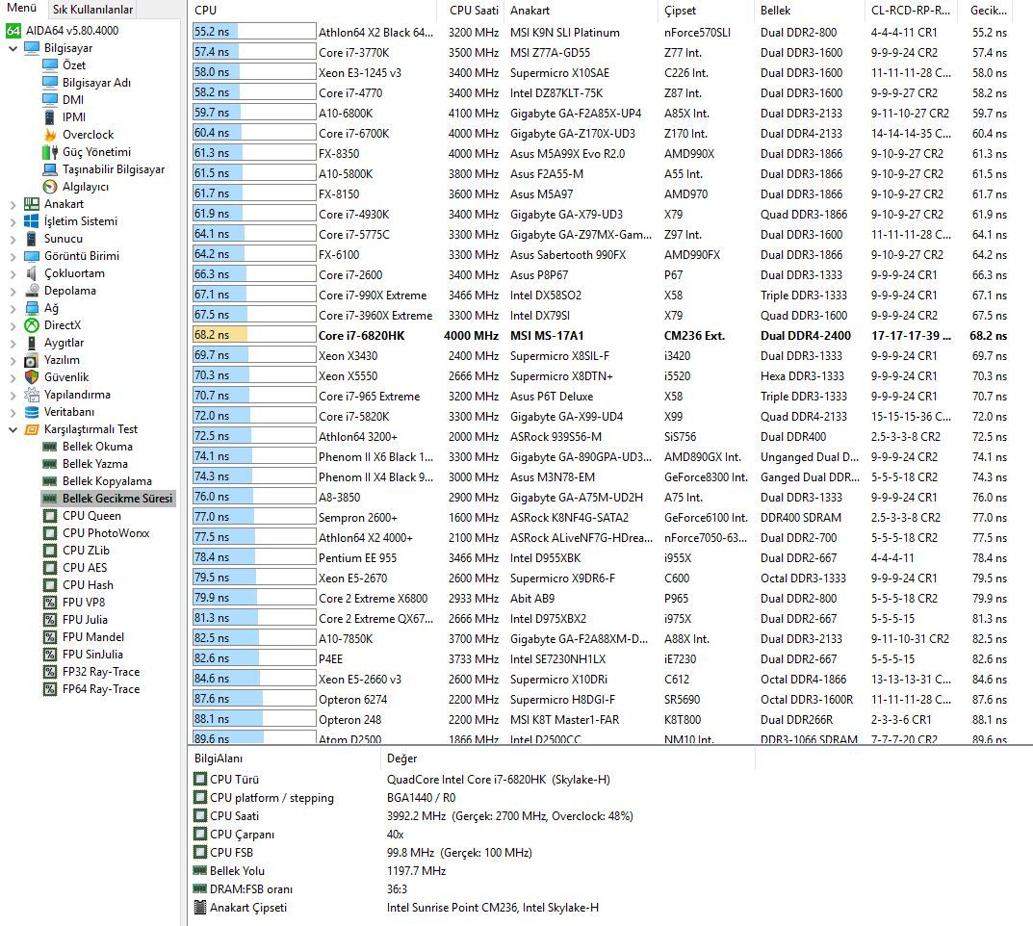This screenshot has width=1033, height=926.
Task: Expand the Anakart tree node
Action: [x=13, y=204]
